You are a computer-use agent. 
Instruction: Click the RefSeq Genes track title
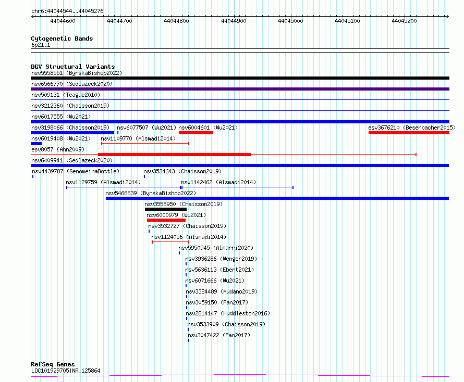pyautogui.click(x=53, y=364)
